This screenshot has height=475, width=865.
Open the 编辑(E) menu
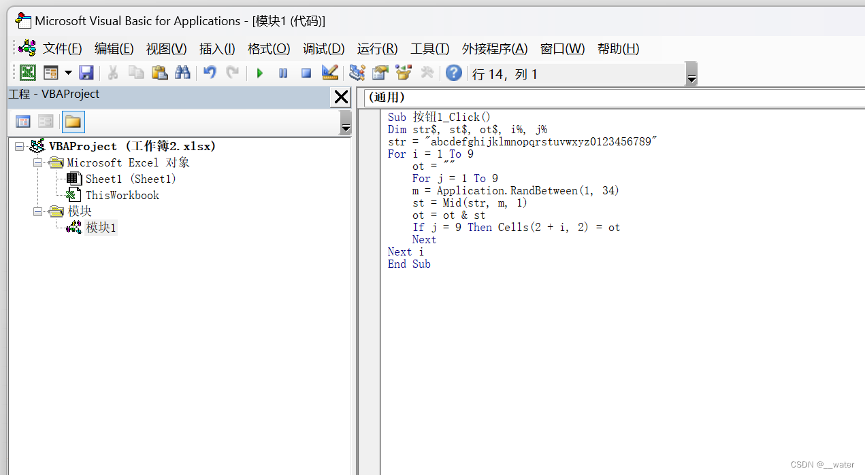point(114,49)
